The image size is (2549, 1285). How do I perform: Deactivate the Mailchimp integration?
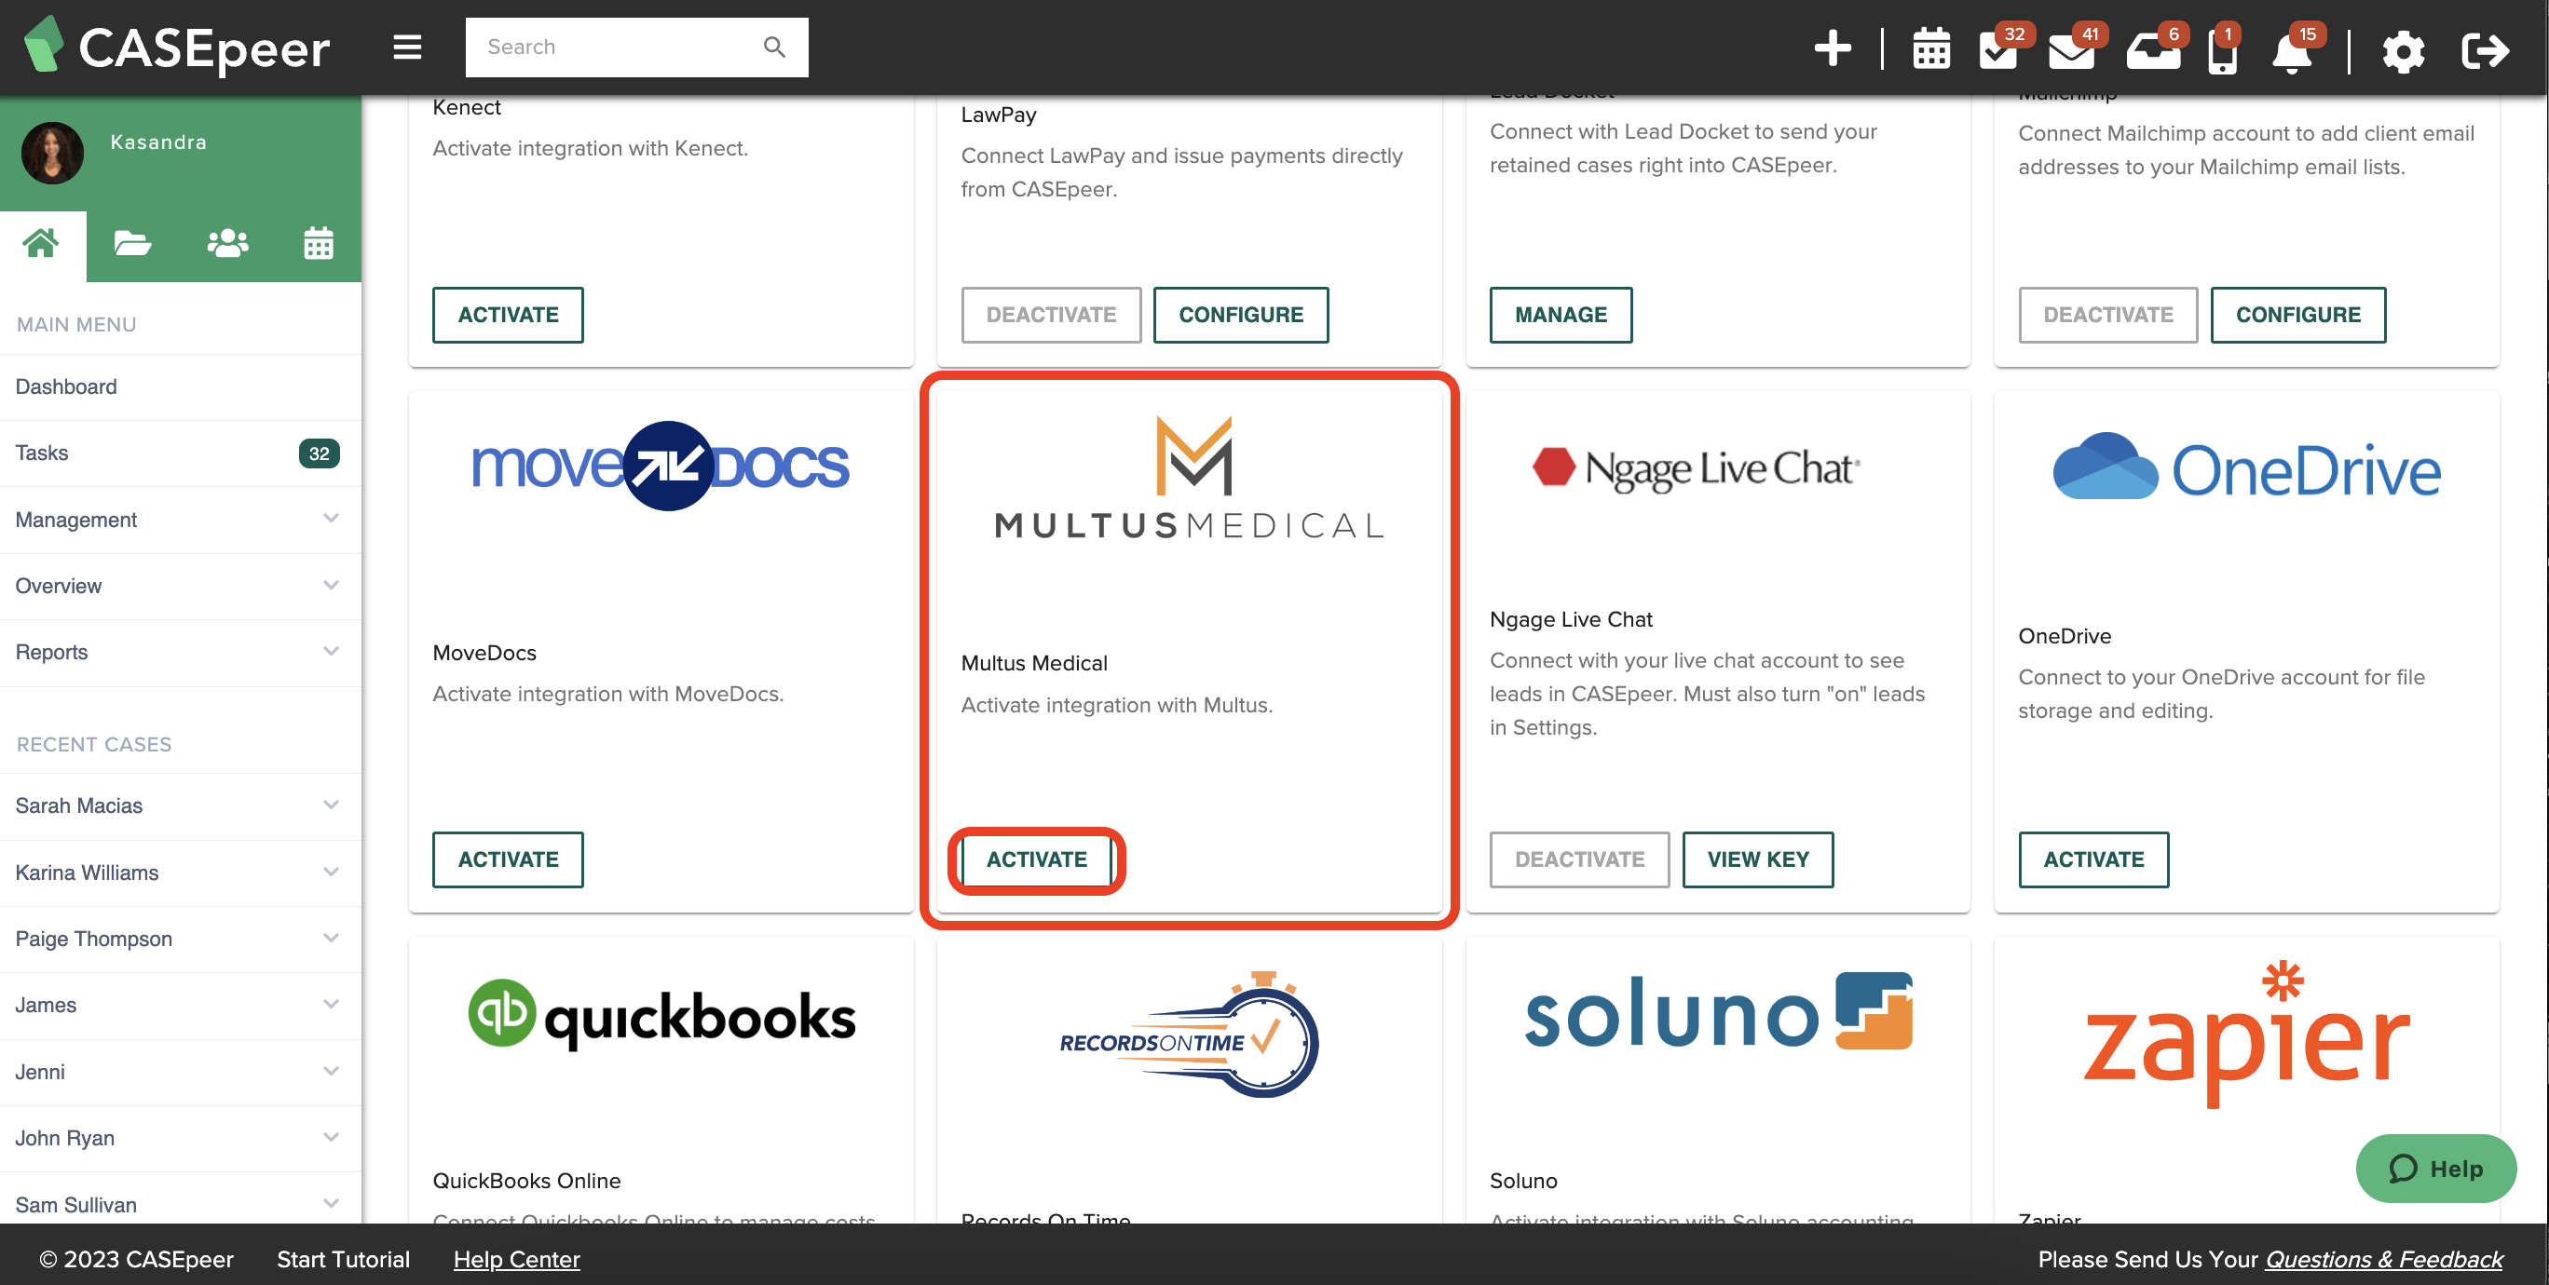[2107, 316]
